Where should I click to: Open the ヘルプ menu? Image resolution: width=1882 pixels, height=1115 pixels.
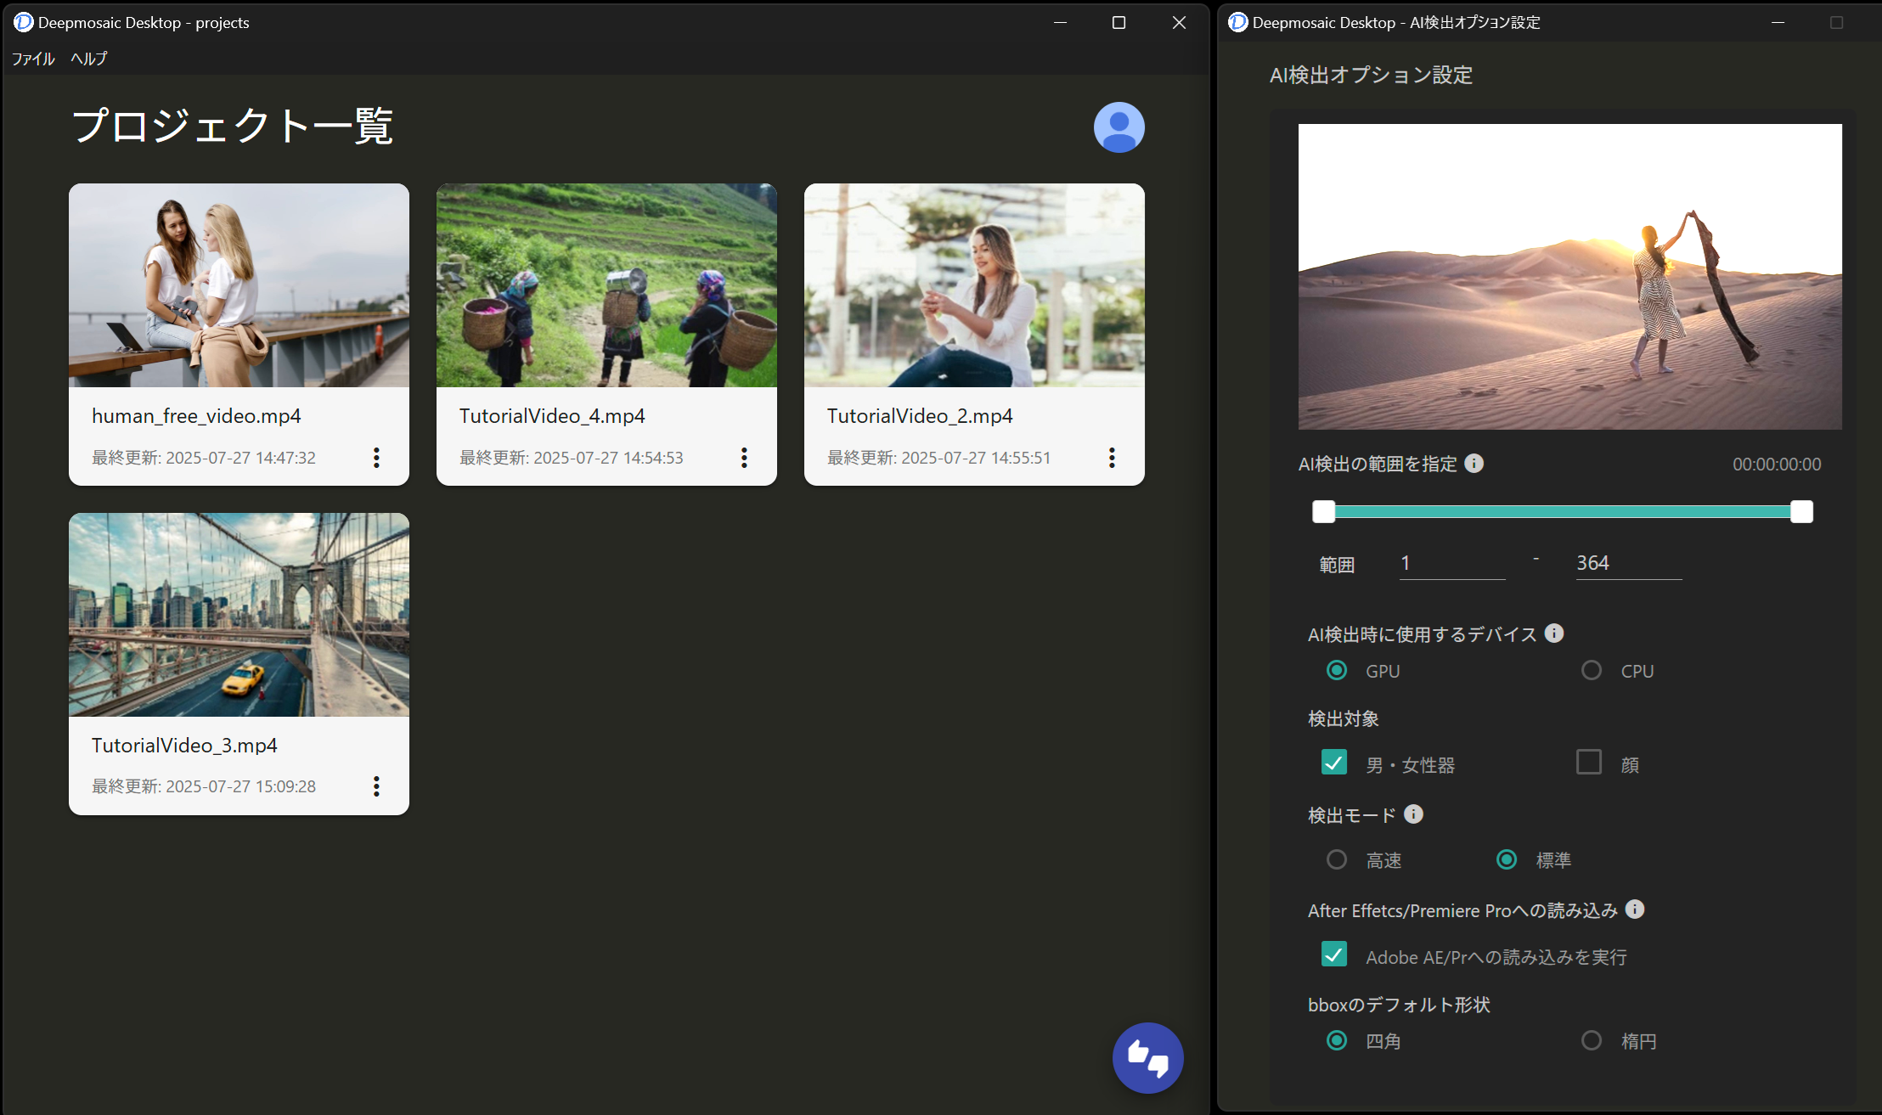click(88, 59)
